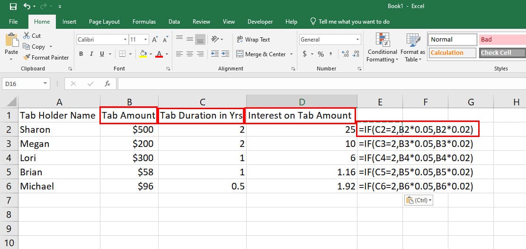Click the Insert Function fx icon
526x249 pixels.
[x=107, y=84]
